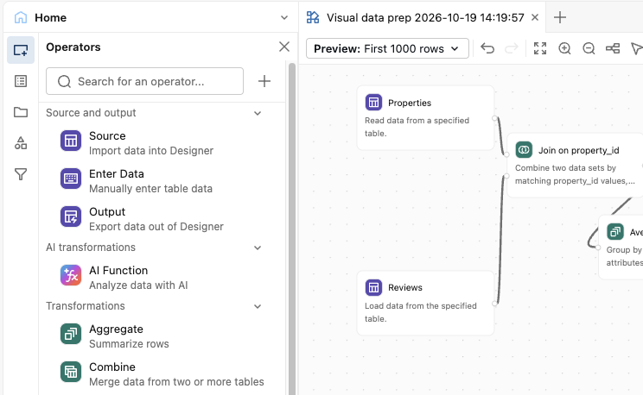Click the Join on property_id node

point(575,166)
